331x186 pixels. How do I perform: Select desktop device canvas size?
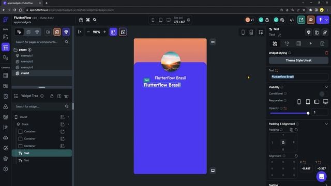click(169, 20)
